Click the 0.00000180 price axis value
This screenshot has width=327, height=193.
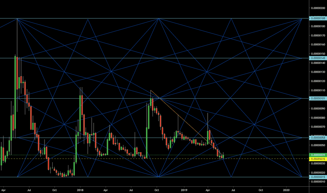(318, 26)
